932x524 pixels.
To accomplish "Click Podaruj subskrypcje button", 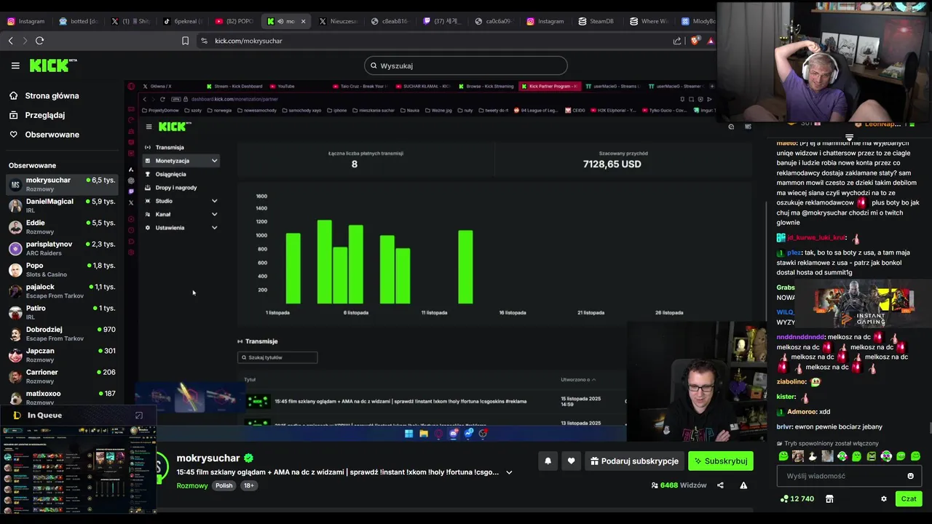I will pyautogui.click(x=634, y=461).
